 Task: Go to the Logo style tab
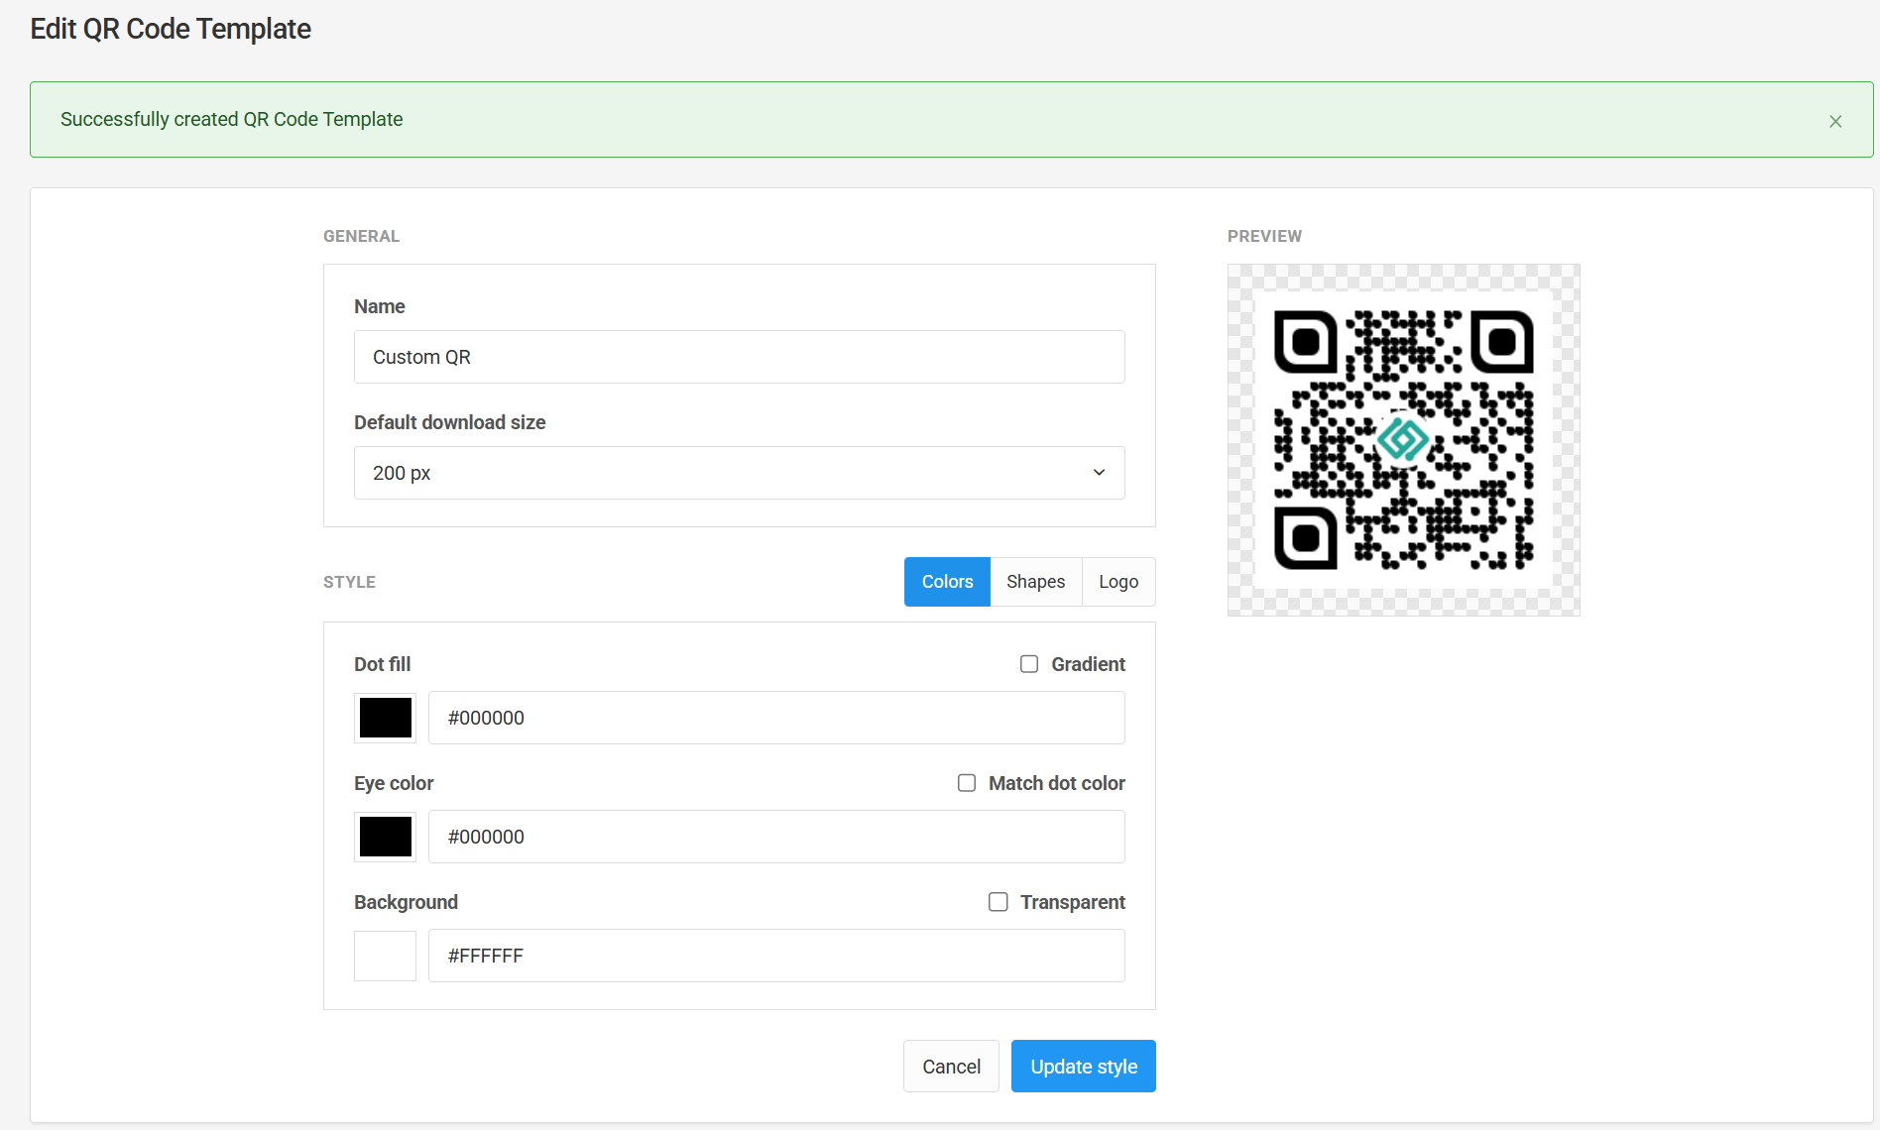pos(1118,582)
